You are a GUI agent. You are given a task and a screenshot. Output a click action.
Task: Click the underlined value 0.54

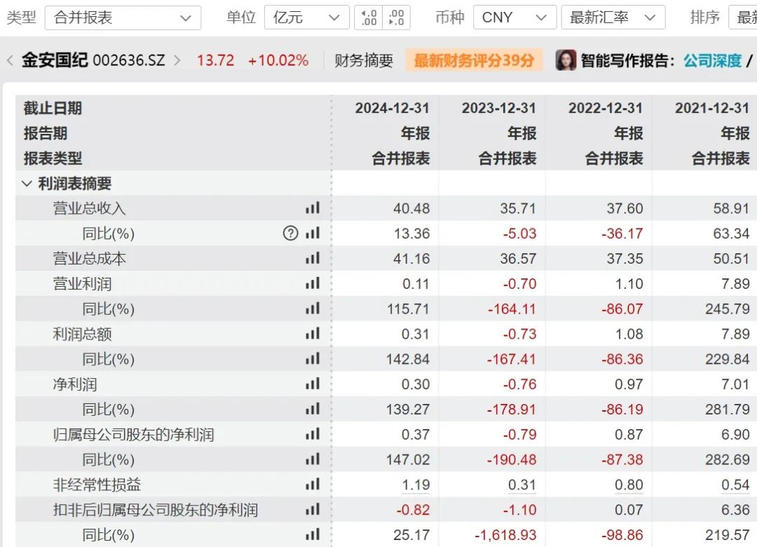735,485
